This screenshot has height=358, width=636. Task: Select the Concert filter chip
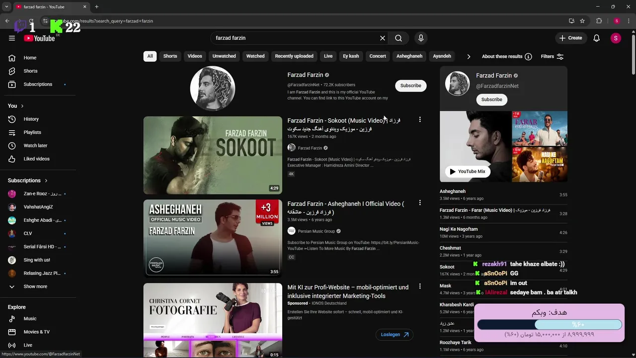coord(378,56)
